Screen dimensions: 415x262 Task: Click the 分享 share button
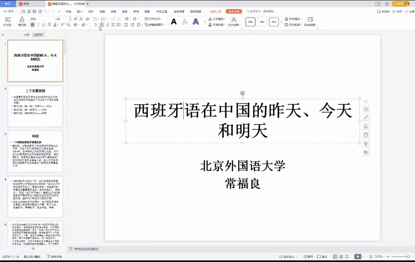[x=410, y=12]
